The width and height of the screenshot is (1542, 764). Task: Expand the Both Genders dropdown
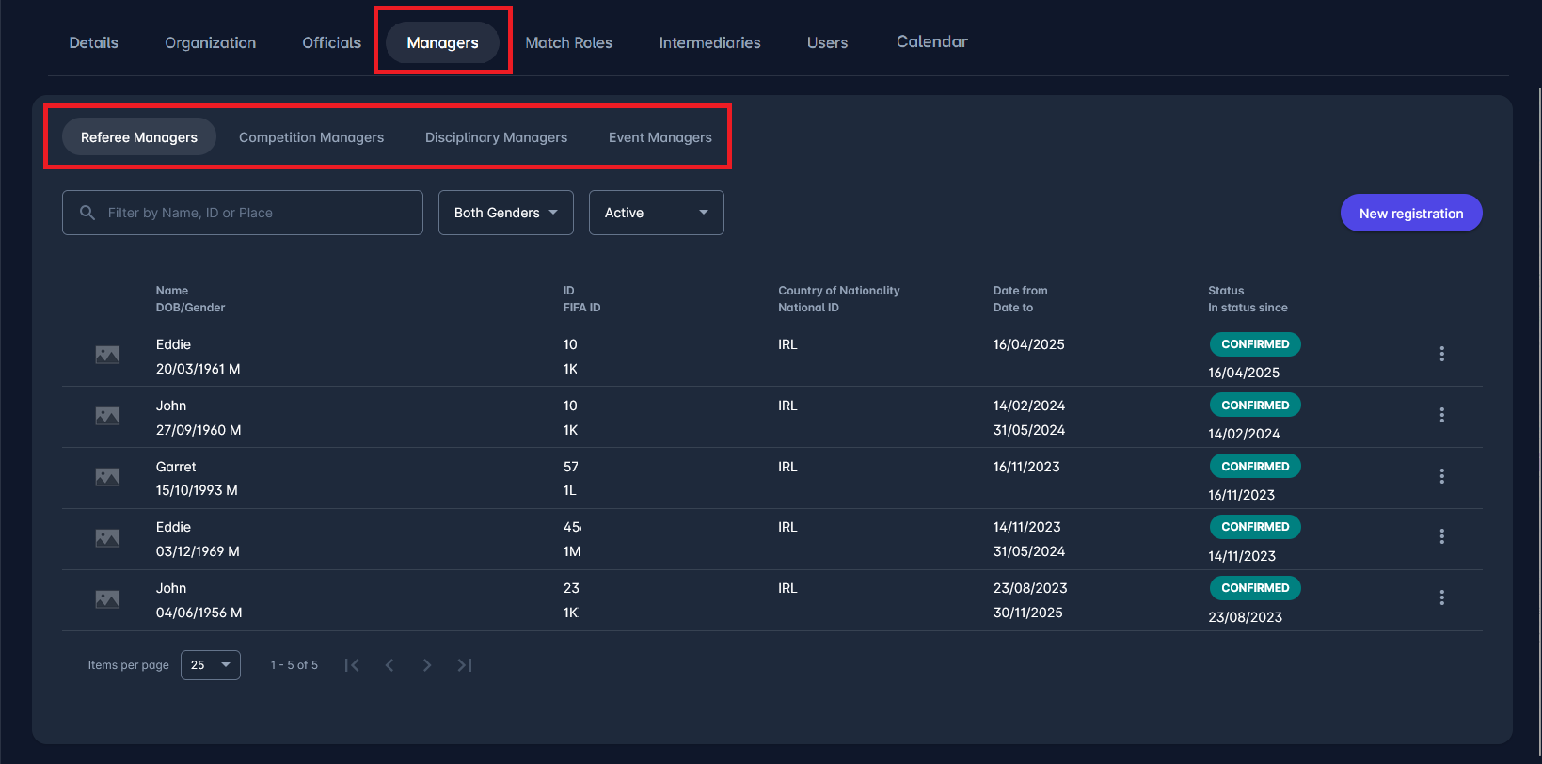pos(505,213)
